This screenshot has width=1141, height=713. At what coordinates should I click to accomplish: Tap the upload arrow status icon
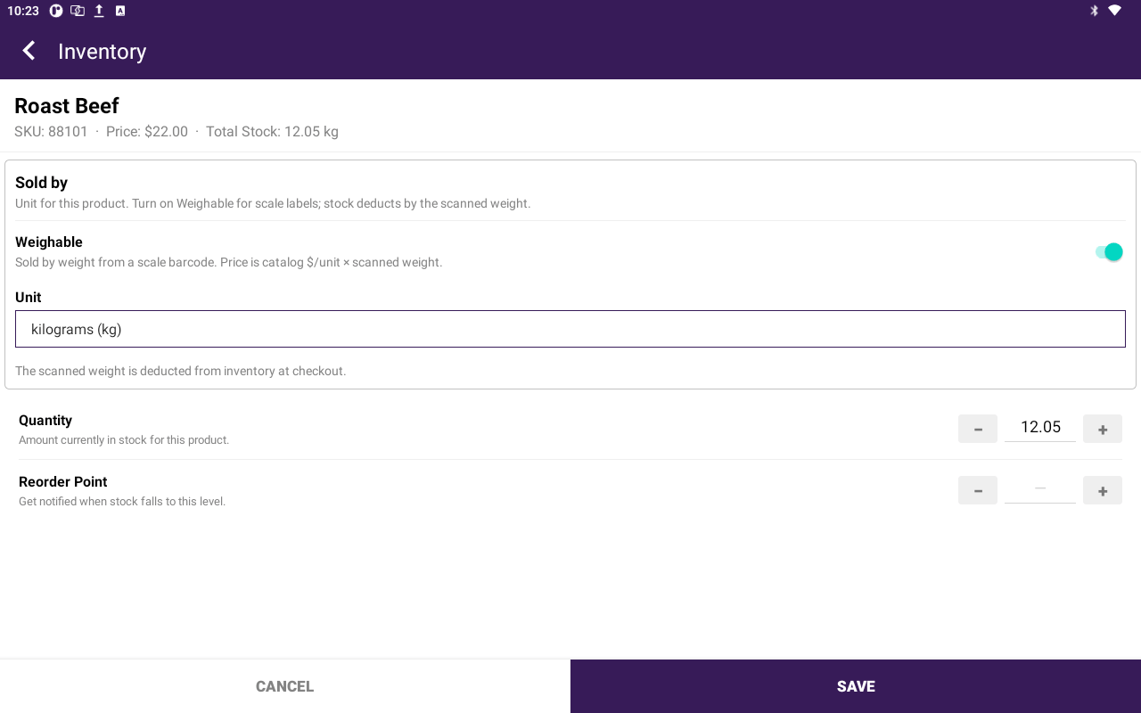point(99,11)
